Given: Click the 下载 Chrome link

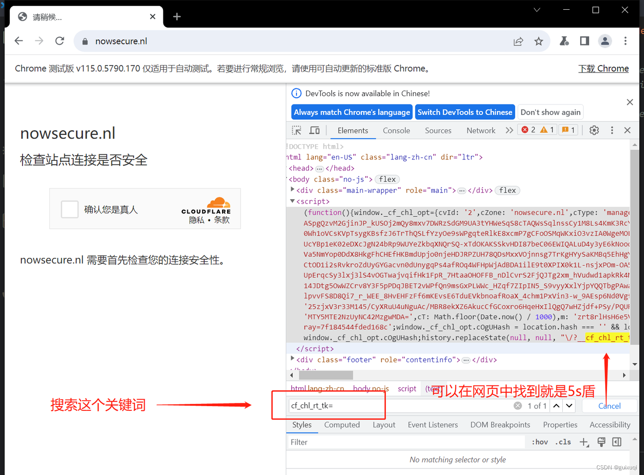Looking at the screenshot, I should coord(603,68).
